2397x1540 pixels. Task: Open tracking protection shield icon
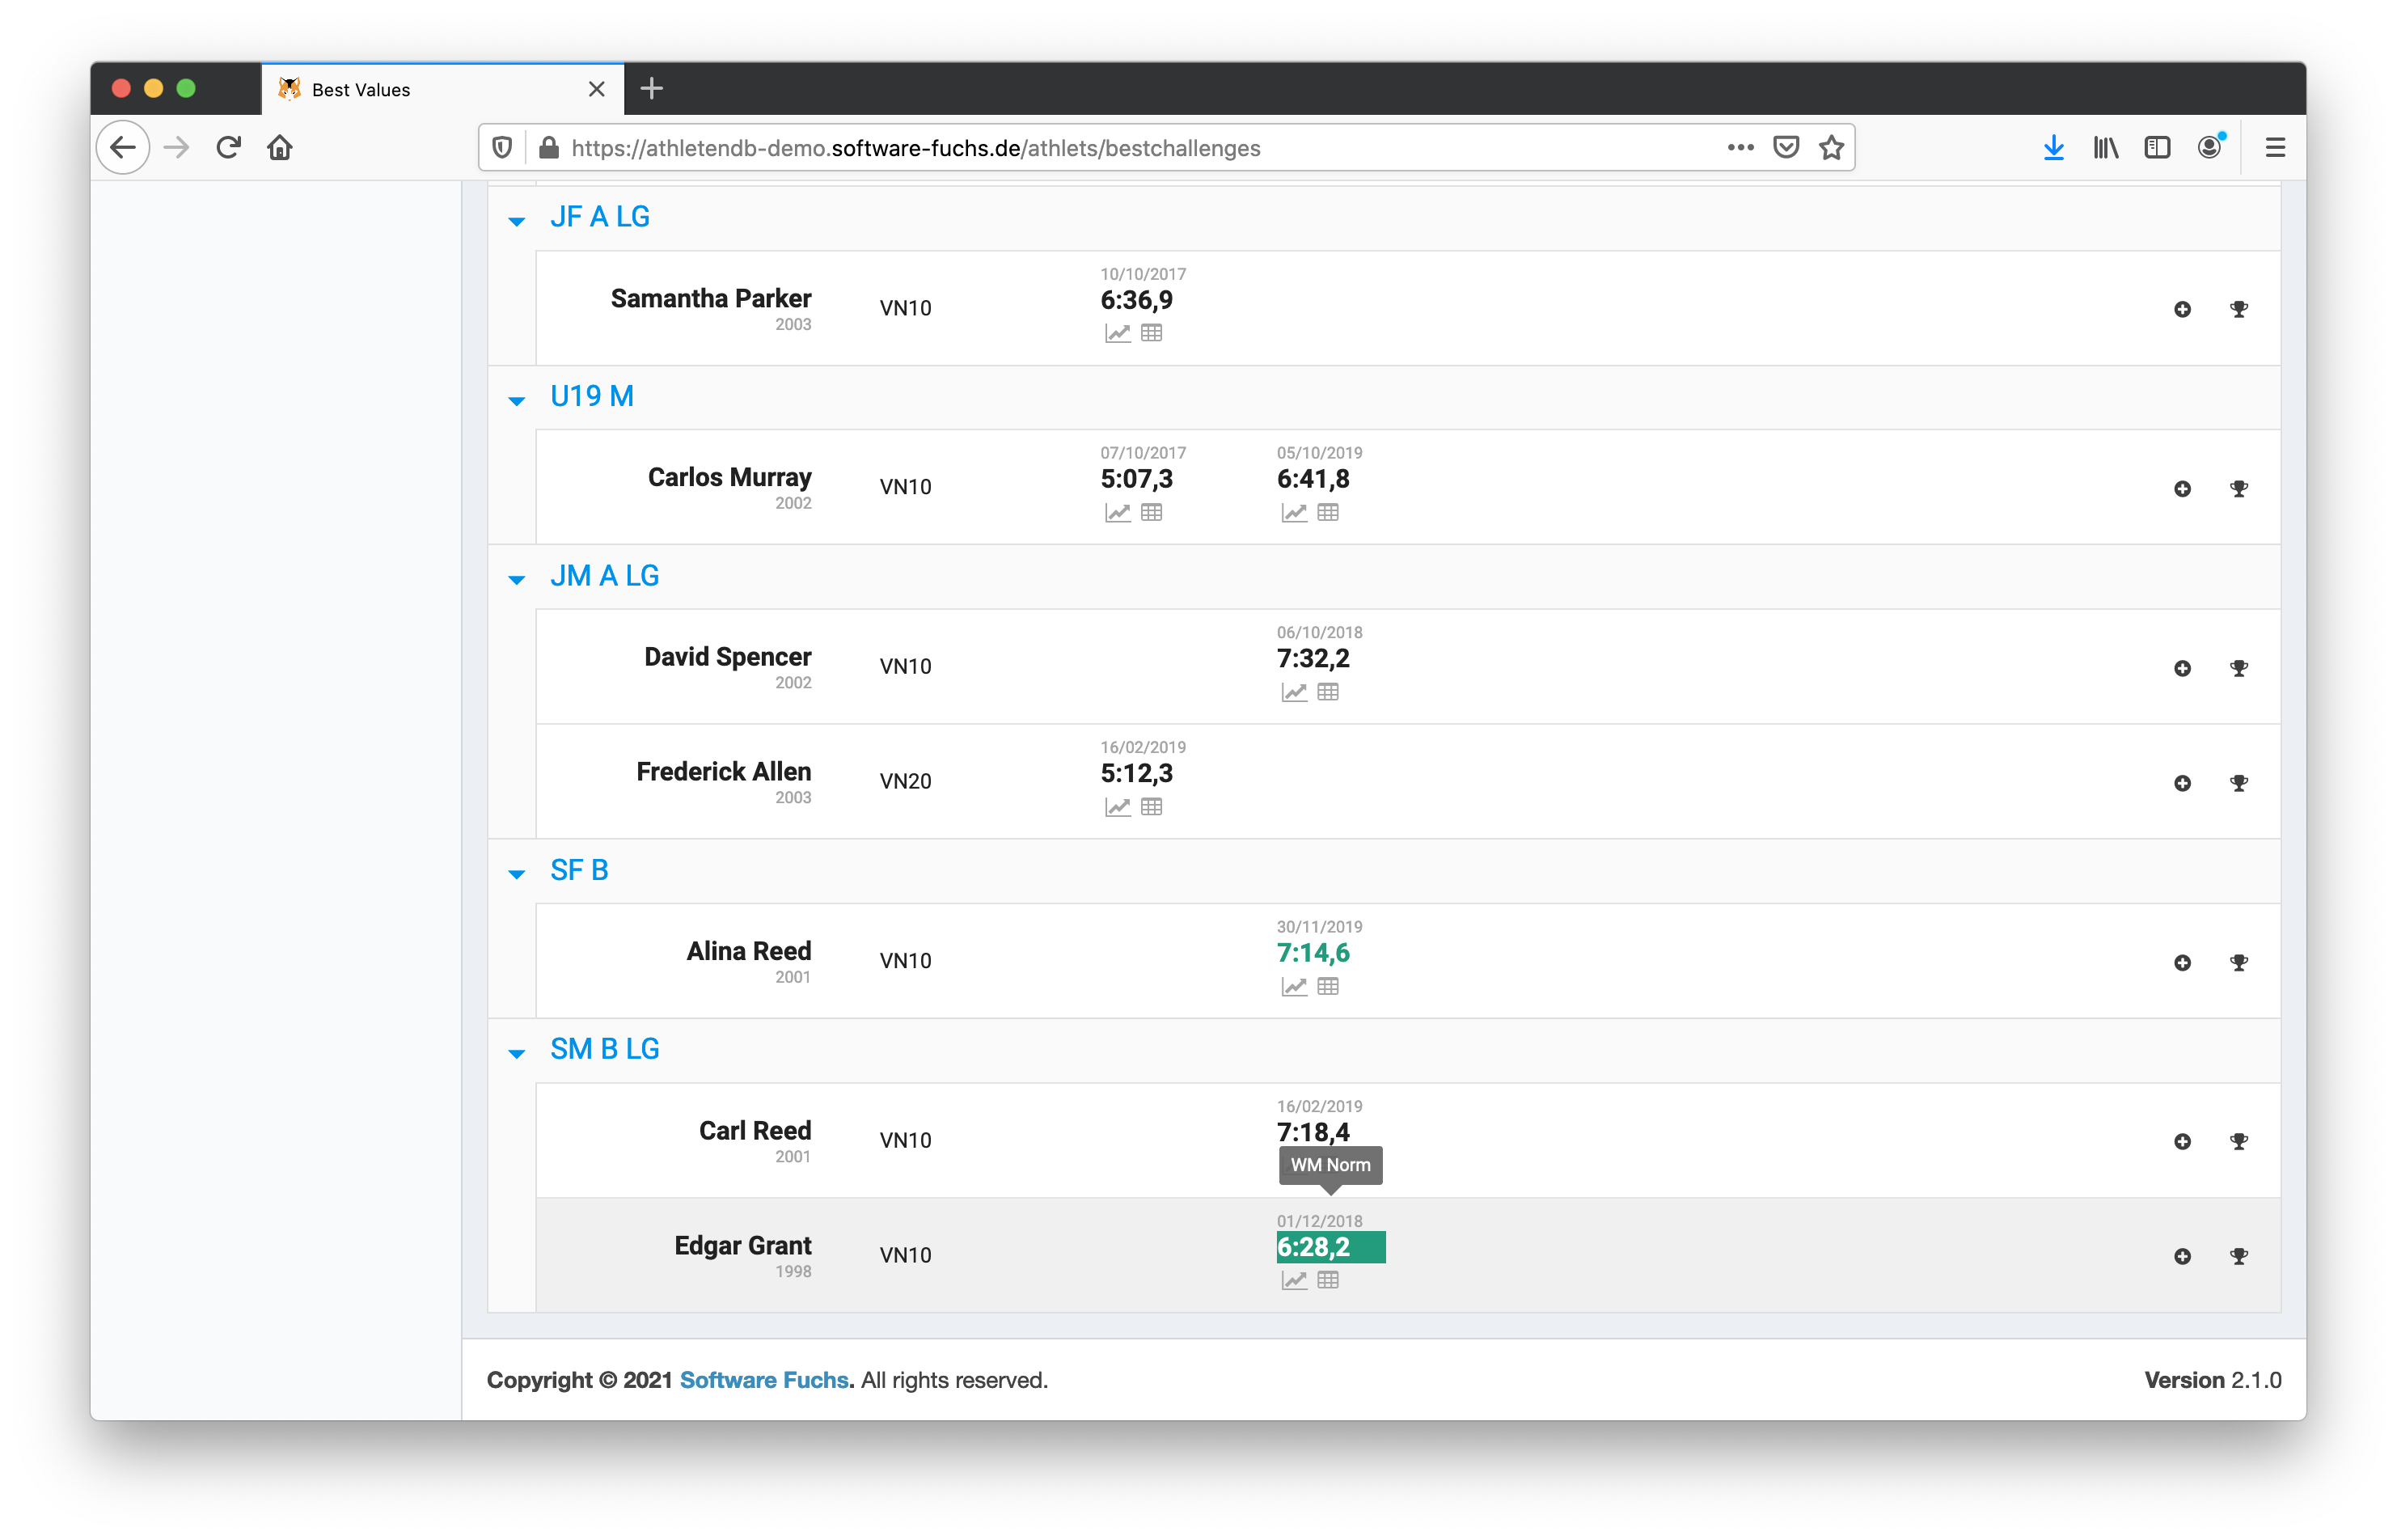(x=503, y=148)
